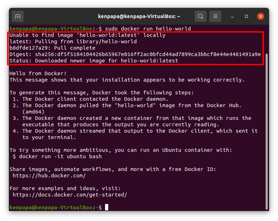Click step 4 'daemon streamed that output' line
This screenshot has height=221, width=278.
(x=135, y=131)
